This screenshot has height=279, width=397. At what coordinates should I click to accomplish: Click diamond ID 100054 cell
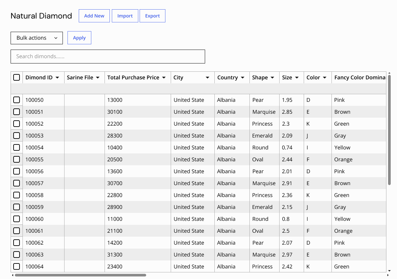(43, 147)
